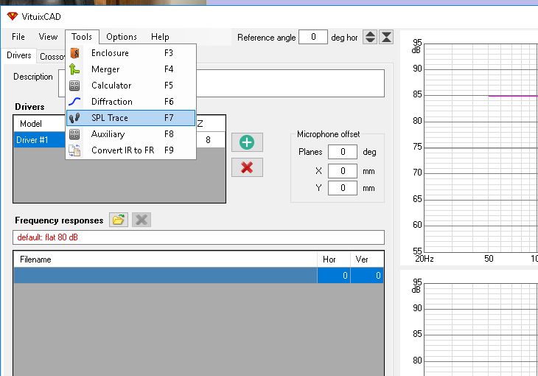Choose Diffraction F6 from the Tools menu
The width and height of the screenshot is (538, 376).
[x=130, y=102]
